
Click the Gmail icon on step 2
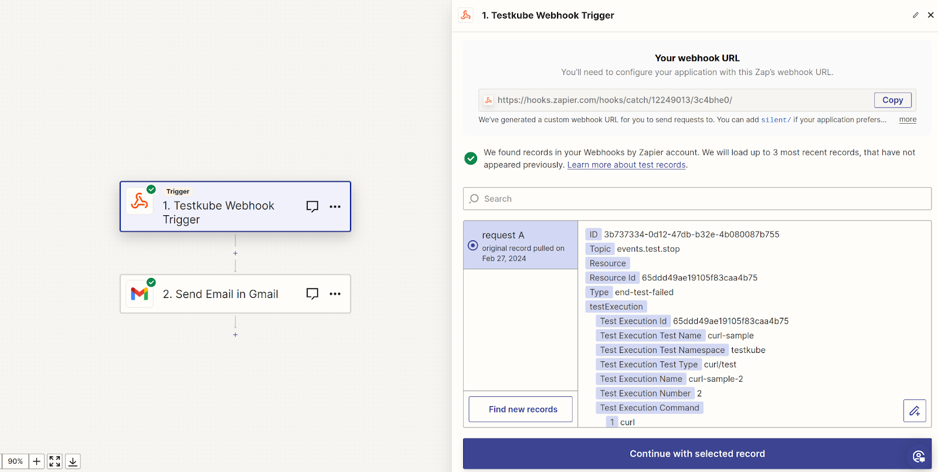pyautogui.click(x=140, y=294)
